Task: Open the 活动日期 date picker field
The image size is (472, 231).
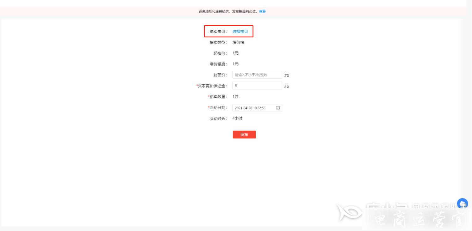Action: click(257, 108)
